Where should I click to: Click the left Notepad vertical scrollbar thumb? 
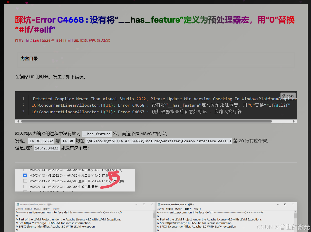(154, 216)
